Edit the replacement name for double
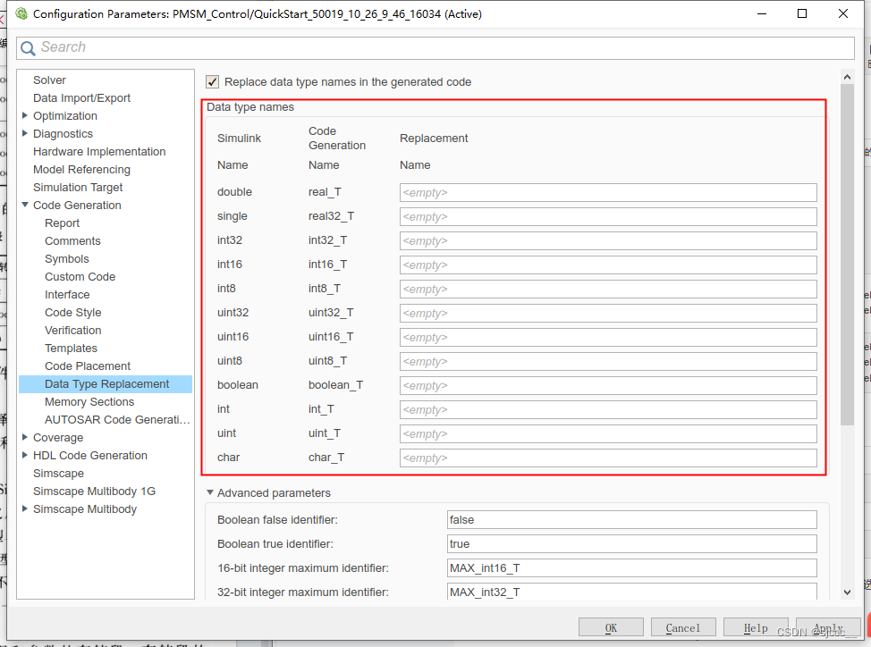 pos(608,192)
